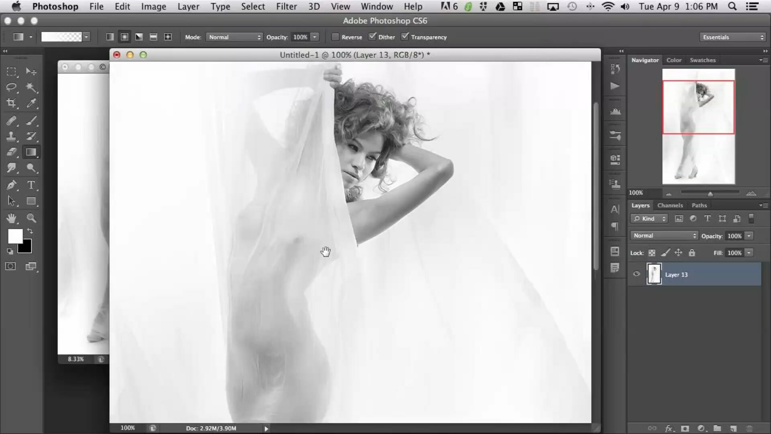Click the foreground color swatch

coord(14,235)
